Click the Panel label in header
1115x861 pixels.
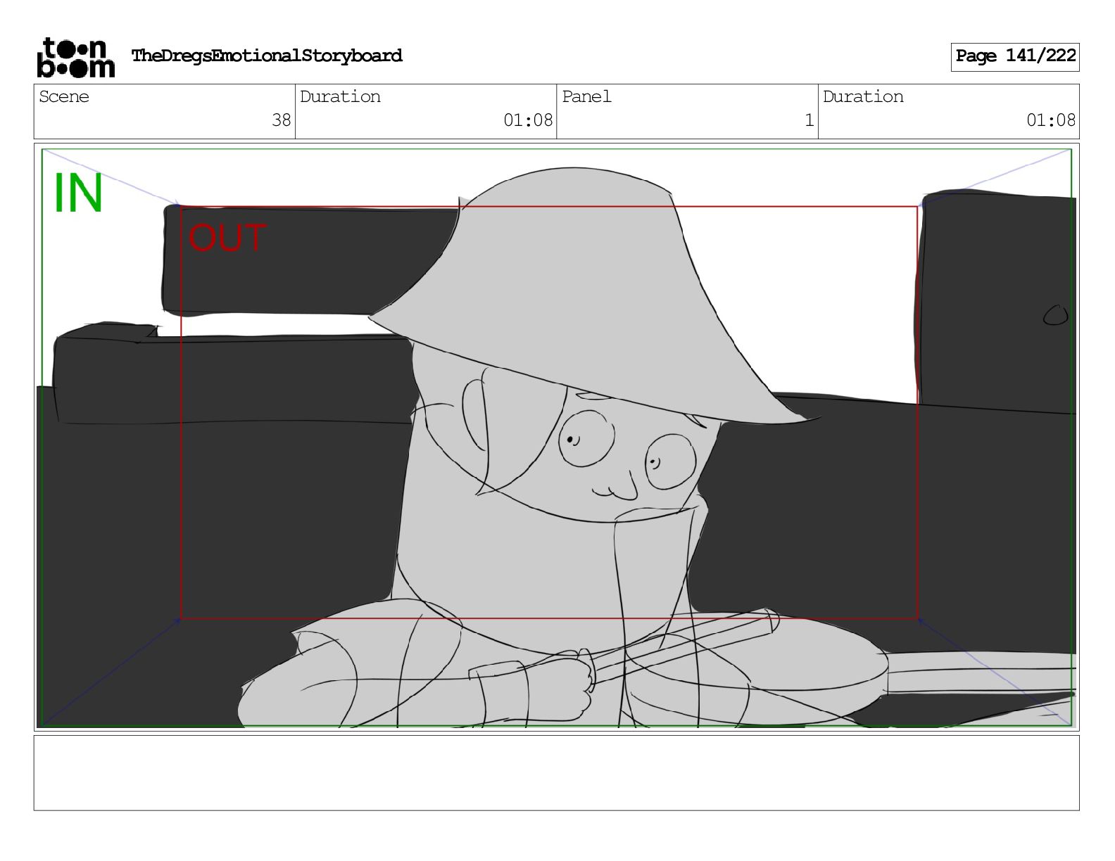[x=586, y=96]
